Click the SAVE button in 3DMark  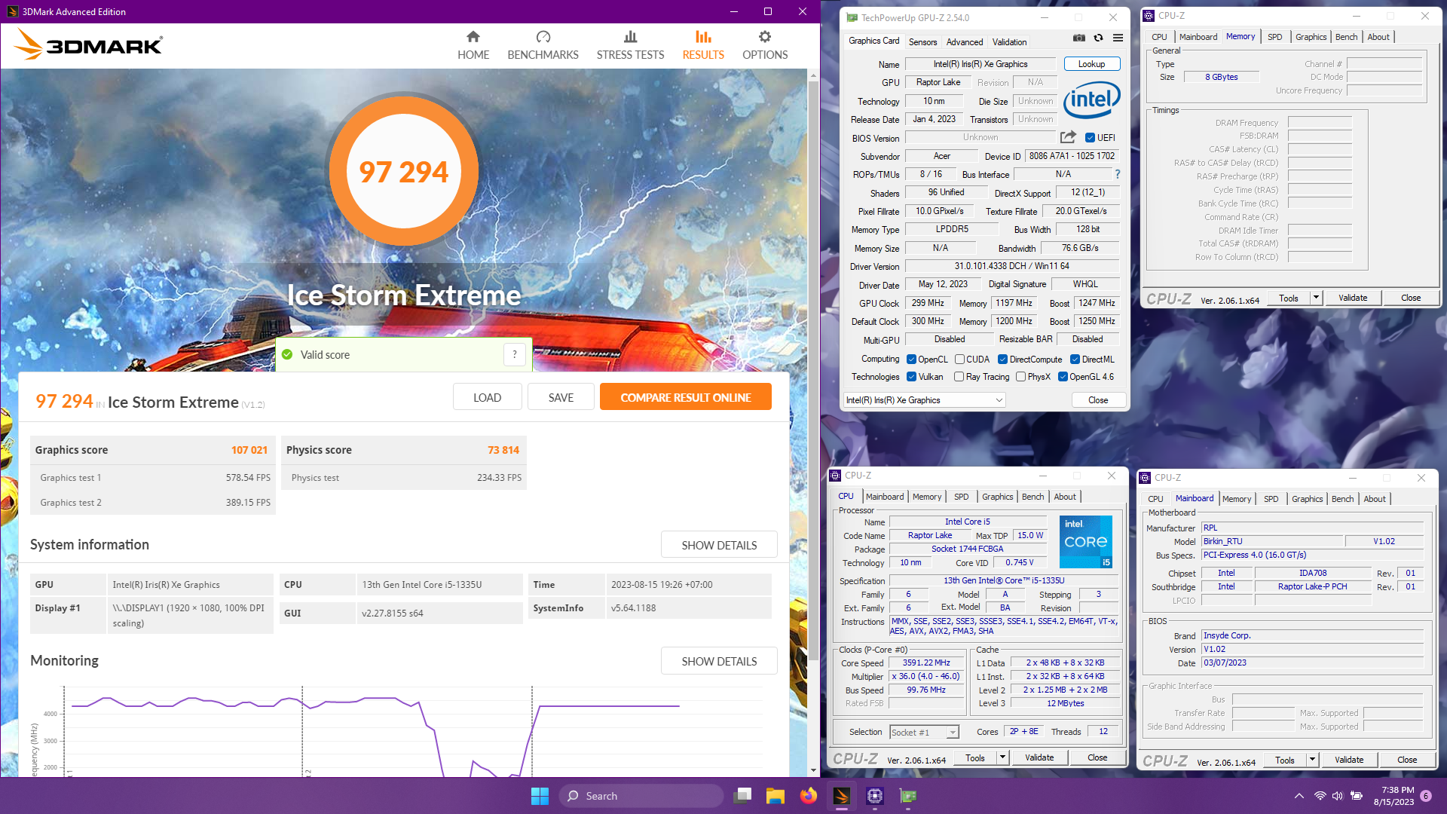pos(561,397)
